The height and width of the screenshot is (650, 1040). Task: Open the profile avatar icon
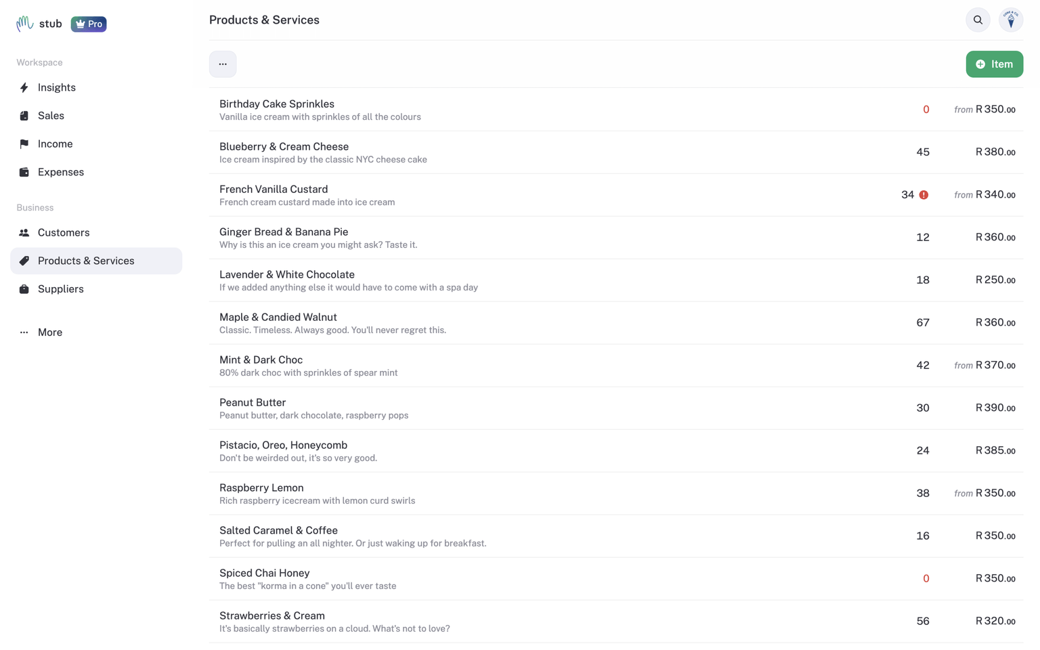1011,20
